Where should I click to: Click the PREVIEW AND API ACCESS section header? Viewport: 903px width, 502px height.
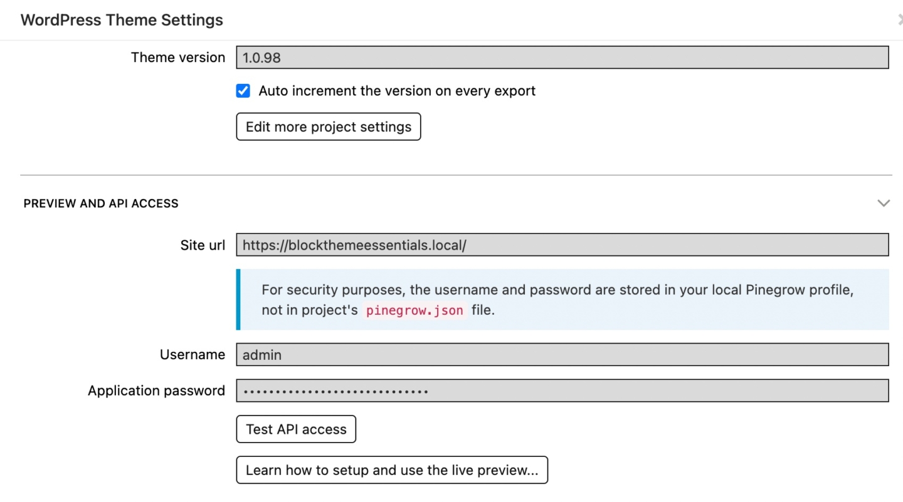tap(101, 203)
